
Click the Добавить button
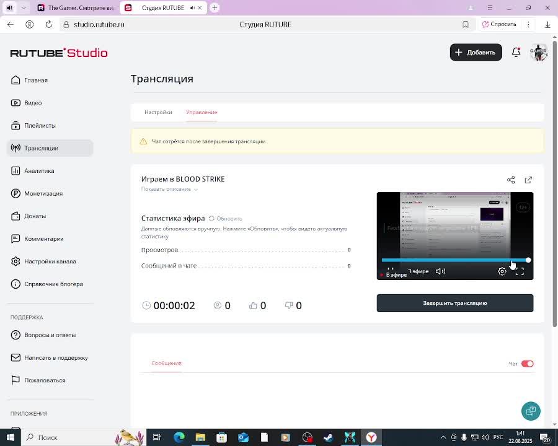[x=476, y=52]
